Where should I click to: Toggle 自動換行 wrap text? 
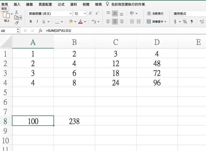point(155,13)
